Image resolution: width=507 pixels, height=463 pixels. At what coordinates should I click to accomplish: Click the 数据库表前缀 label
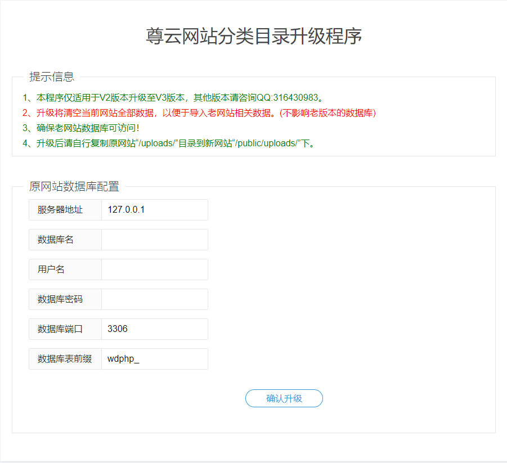click(65, 359)
